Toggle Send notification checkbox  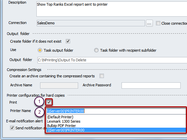click(x=12, y=128)
